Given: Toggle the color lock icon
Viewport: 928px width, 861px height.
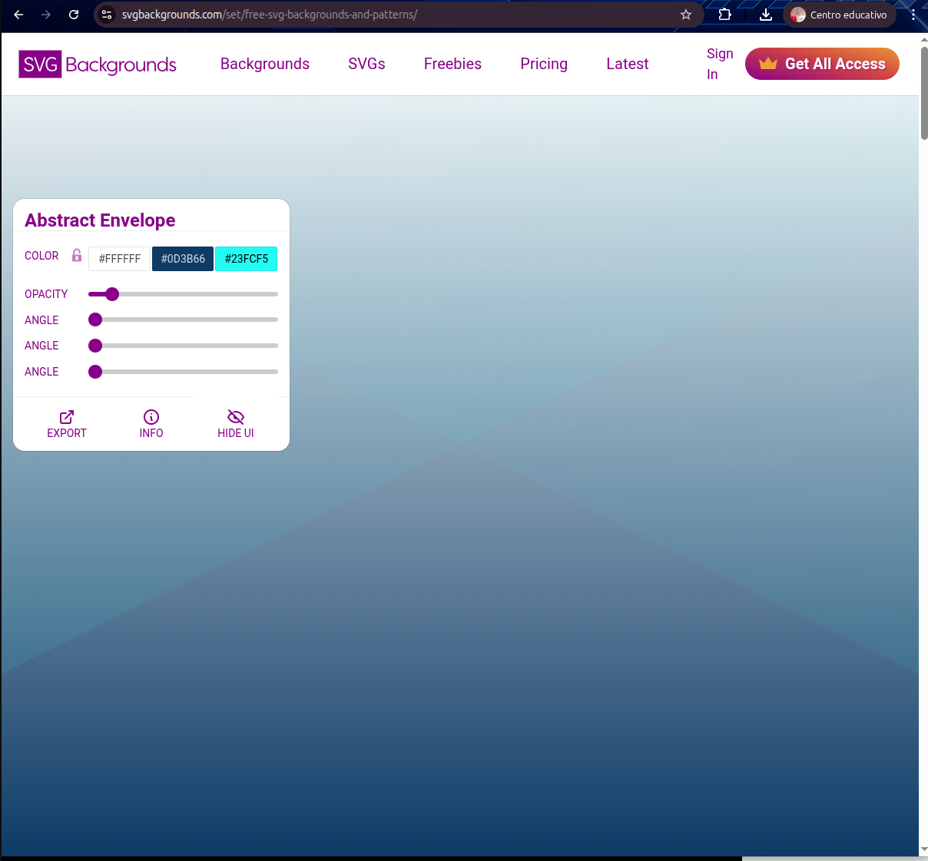Looking at the screenshot, I should [x=77, y=256].
